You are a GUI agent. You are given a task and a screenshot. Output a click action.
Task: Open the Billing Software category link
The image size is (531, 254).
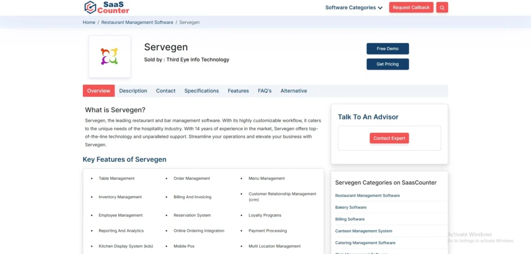(x=350, y=219)
